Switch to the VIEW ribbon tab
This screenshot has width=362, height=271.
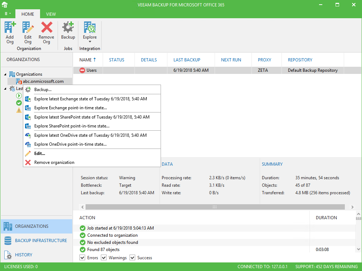pyautogui.click(x=51, y=14)
